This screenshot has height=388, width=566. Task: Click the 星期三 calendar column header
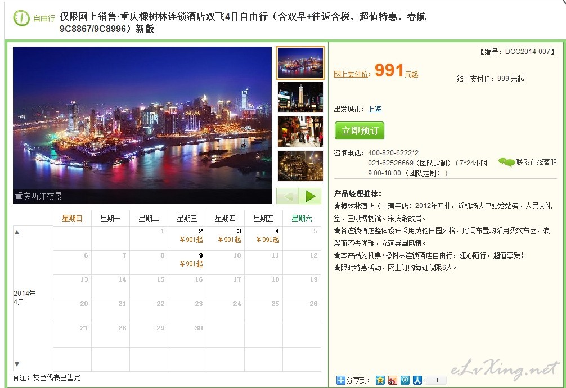tap(187, 218)
